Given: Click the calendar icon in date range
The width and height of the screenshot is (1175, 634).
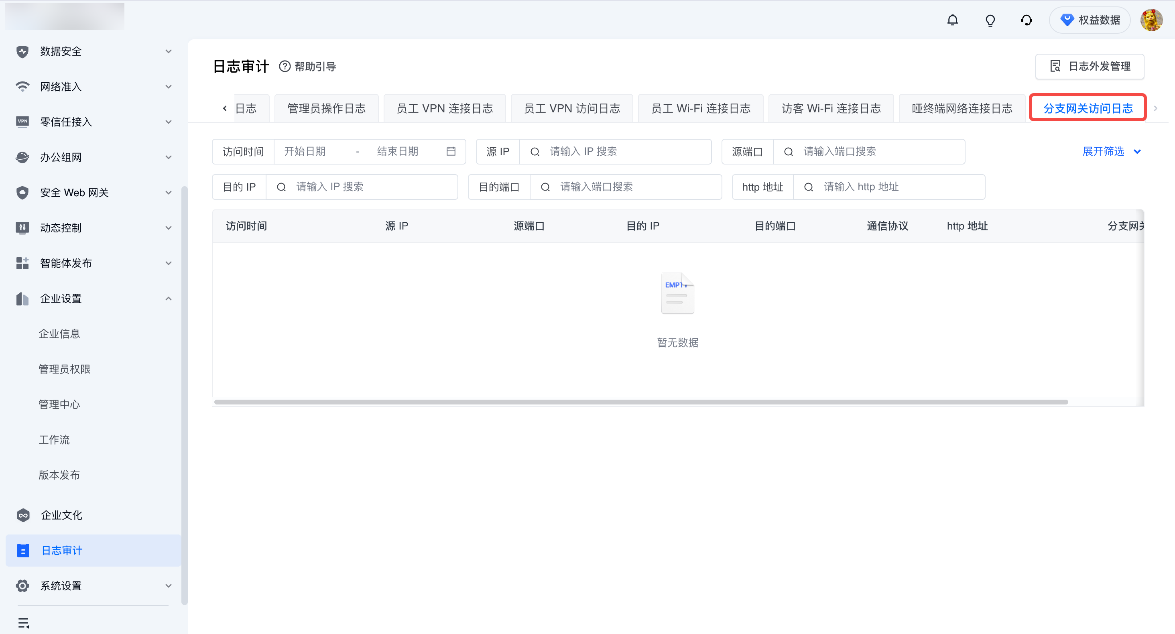Looking at the screenshot, I should click(x=451, y=151).
